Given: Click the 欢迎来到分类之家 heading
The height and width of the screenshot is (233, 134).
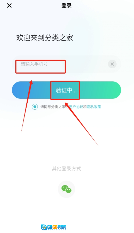Looking at the screenshot, I should [45, 38].
